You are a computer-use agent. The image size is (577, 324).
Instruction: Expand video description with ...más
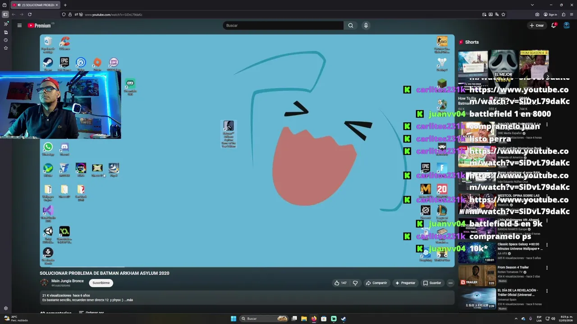click(x=128, y=300)
